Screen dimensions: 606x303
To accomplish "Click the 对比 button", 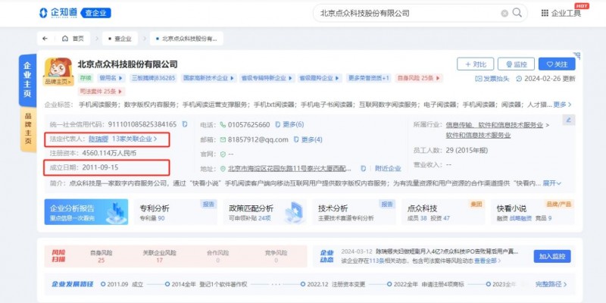I will 475,64.
